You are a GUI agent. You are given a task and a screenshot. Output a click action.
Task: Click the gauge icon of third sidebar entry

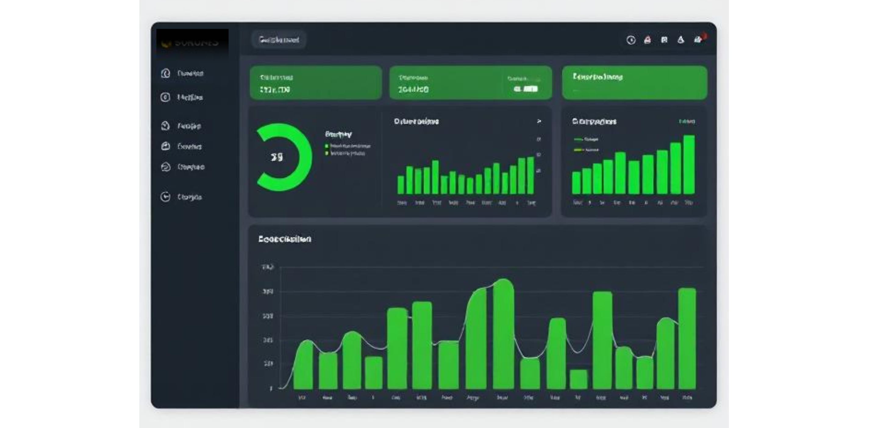tap(165, 126)
